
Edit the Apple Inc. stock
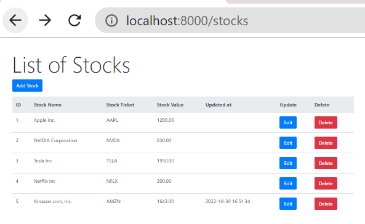click(x=288, y=122)
